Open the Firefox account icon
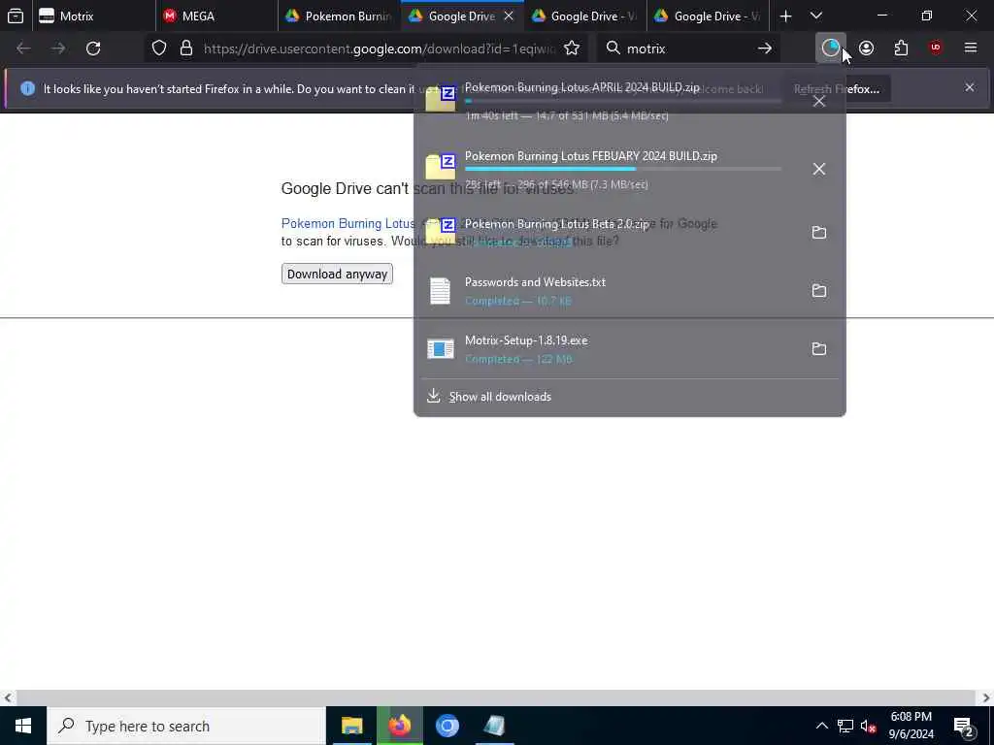This screenshot has height=745, width=994. [x=866, y=49]
